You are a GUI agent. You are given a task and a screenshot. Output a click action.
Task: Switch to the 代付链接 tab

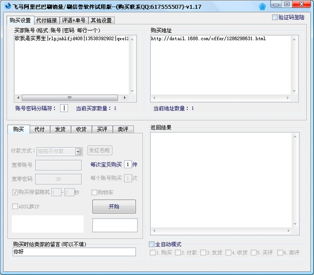[x=47, y=20]
